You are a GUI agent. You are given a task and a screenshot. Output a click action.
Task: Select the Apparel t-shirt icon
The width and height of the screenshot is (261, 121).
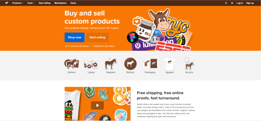coord(169,64)
